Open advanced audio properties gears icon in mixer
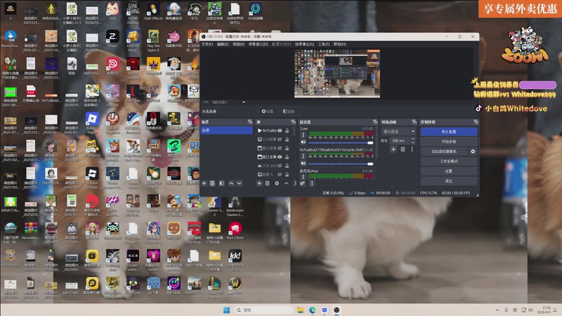This screenshot has width=562, height=316. (303, 183)
